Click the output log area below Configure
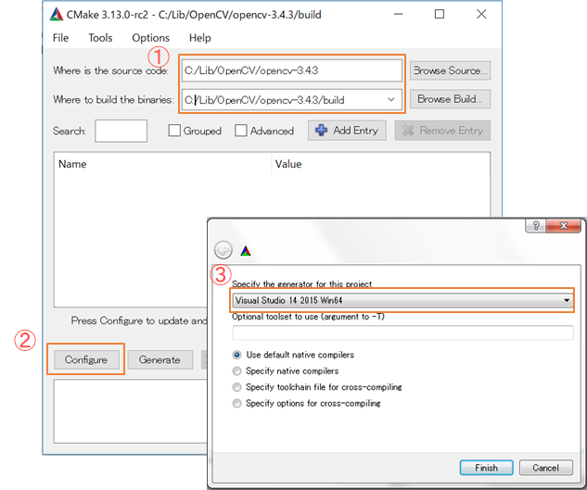Image resolution: width=587 pixels, height=490 pixels. [130, 411]
